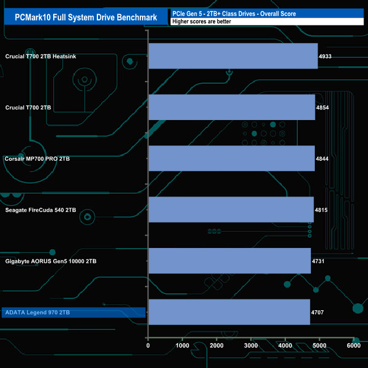Click the 5000 axis tick label
368x368 pixels.
click(319, 345)
